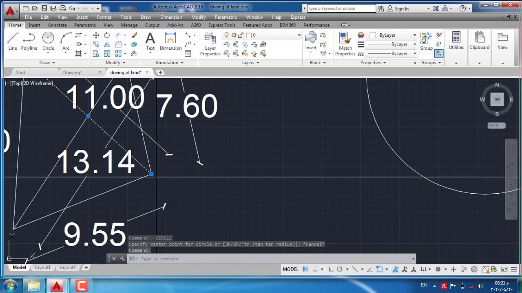Switch to the Drawing1 document tab
Viewport: 522px width, 293px height.
pyautogui.click(x=73, y=72)
